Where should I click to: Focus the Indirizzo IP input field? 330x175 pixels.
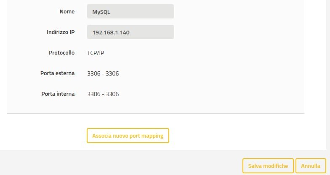click(130, 32)
